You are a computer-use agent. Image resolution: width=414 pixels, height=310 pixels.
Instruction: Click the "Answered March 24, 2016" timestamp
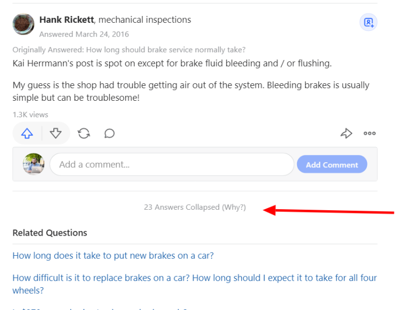point(84,34)
